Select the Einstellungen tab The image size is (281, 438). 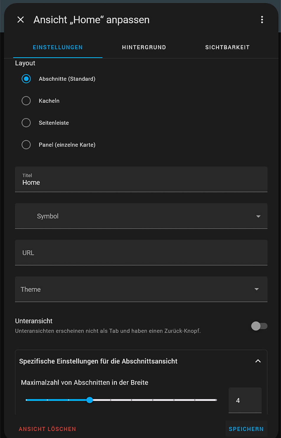tap(58, 47)
